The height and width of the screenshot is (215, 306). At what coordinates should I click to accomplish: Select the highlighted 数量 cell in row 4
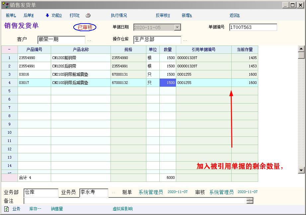[x=168, y=83]
